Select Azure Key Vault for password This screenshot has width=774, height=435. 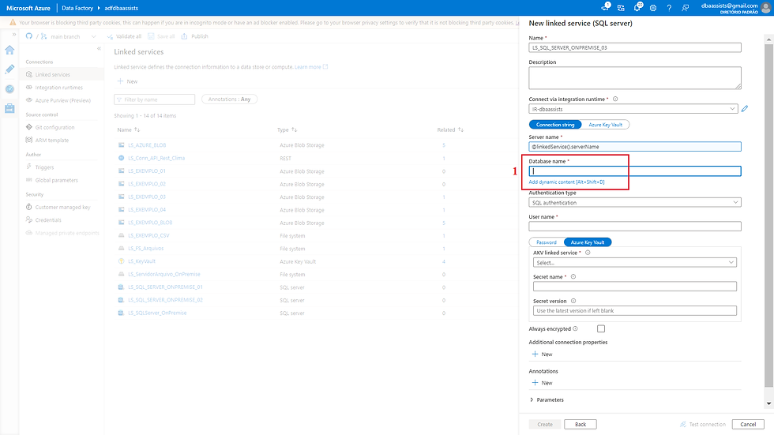[588, 242]
